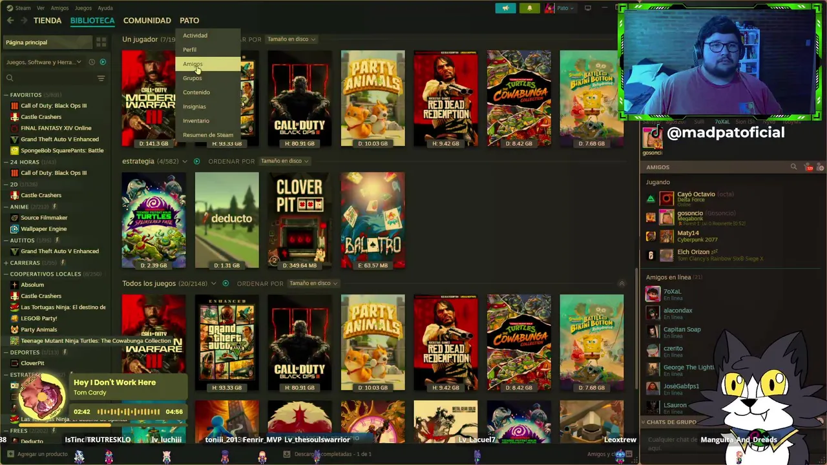Click the song progress waveform bar

pos(129,411)
